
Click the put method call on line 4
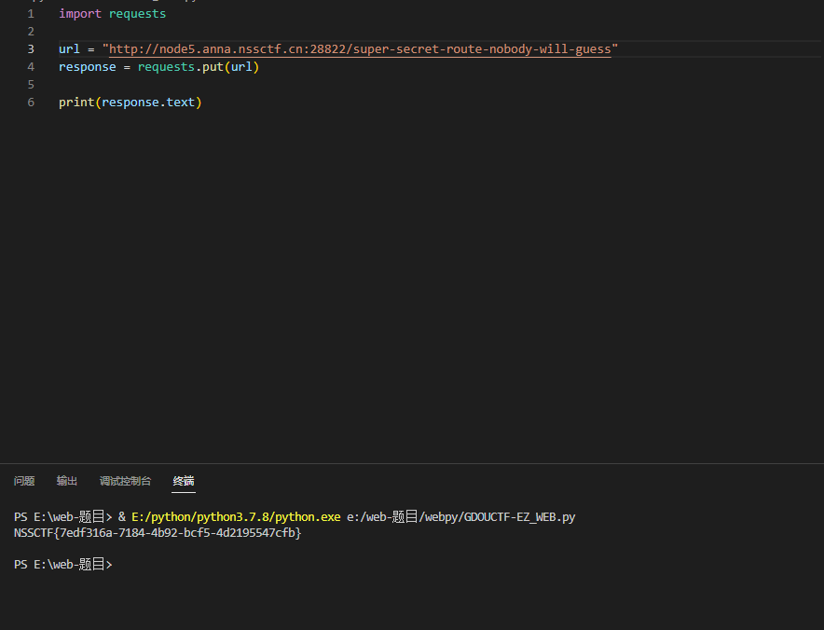coord(213,67)
